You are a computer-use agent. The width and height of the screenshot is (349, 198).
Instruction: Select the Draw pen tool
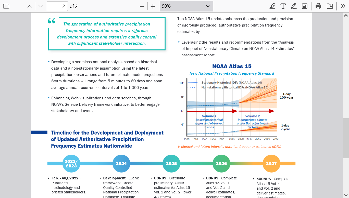point(294,6)
